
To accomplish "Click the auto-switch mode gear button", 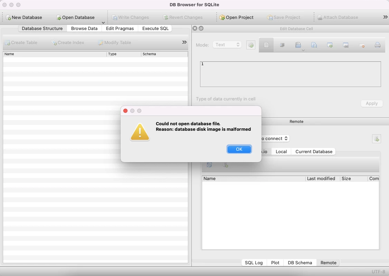I will [x=251, y=45].
